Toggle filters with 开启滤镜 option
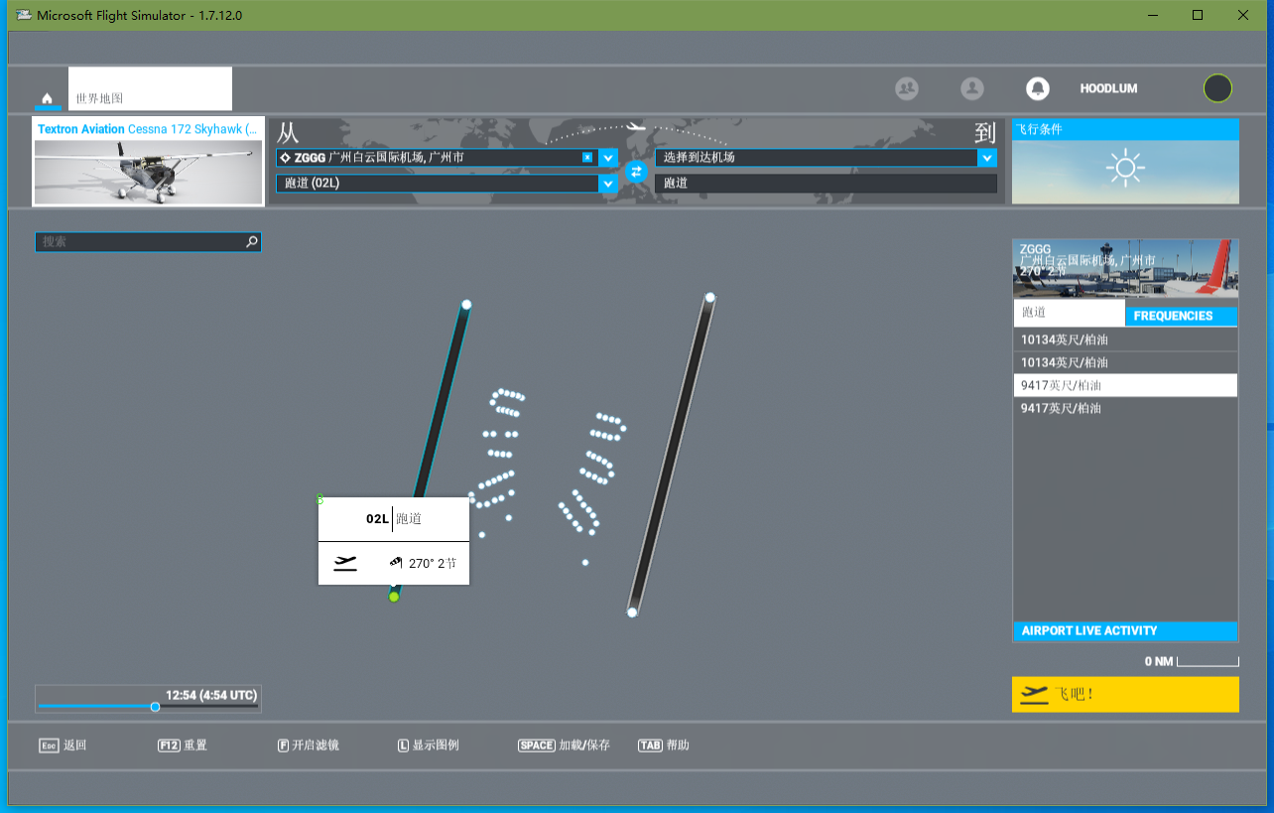 click(309, 745)
